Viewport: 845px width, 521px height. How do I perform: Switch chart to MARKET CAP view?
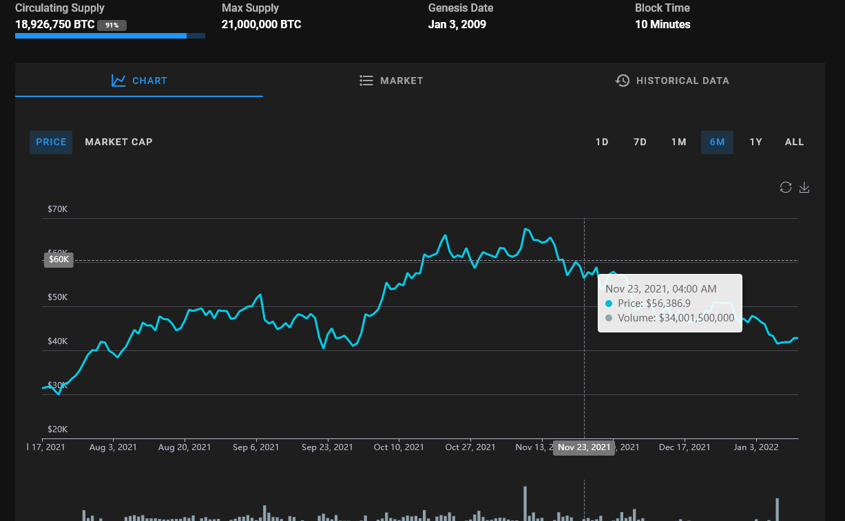pyautogui.click(x=118, y=142)
